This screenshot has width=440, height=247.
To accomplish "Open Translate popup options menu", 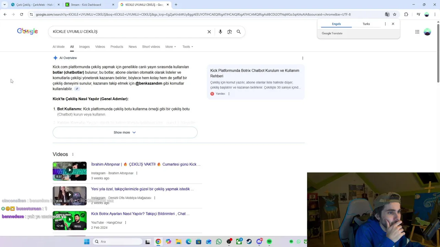I will [x=385, y=24].
